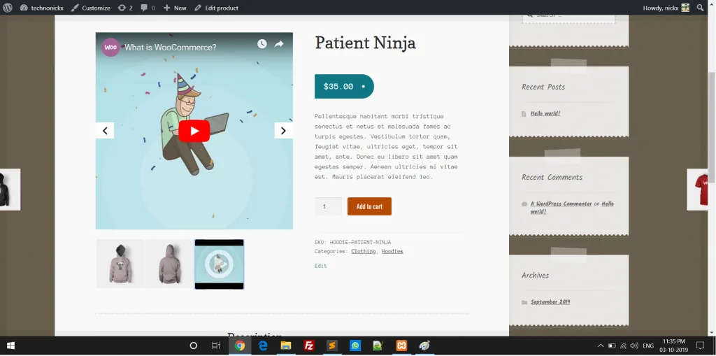Click the sidebar Search field
716x356 pixels.
click(569, 17)
